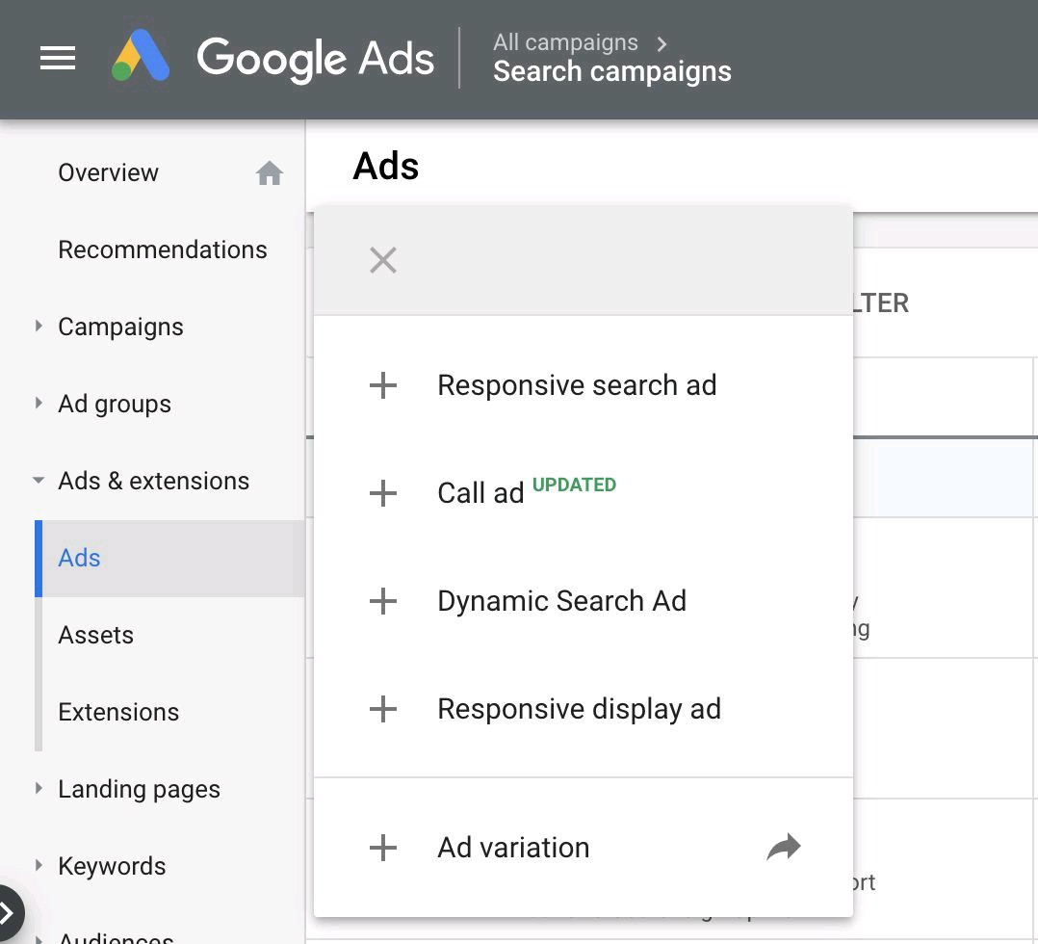Expand the Keywords section arrow

(39, 865)
